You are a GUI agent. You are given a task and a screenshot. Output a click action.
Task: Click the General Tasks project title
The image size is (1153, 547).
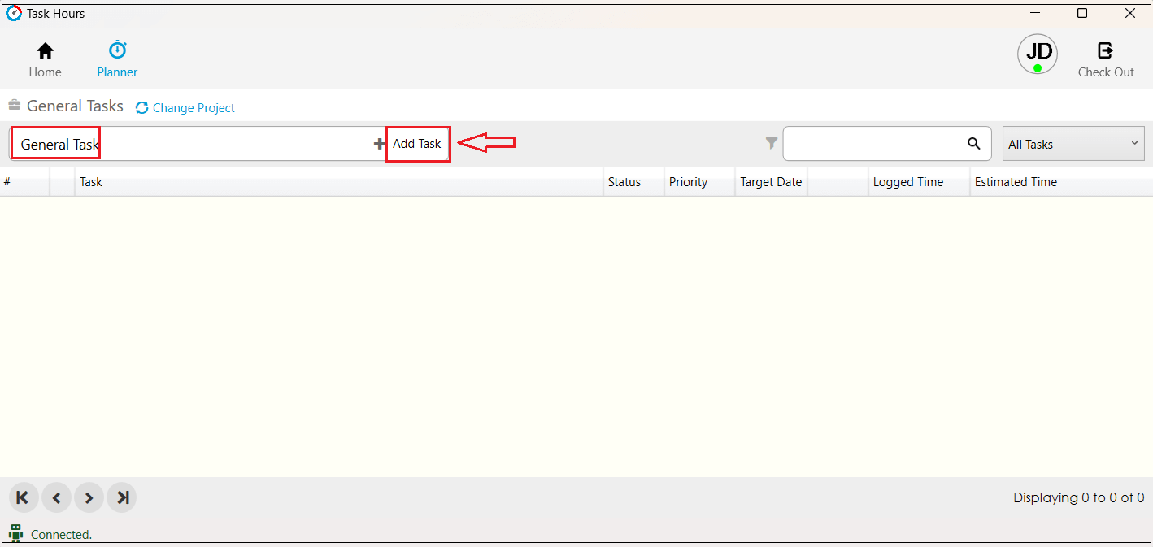(75, 106)
